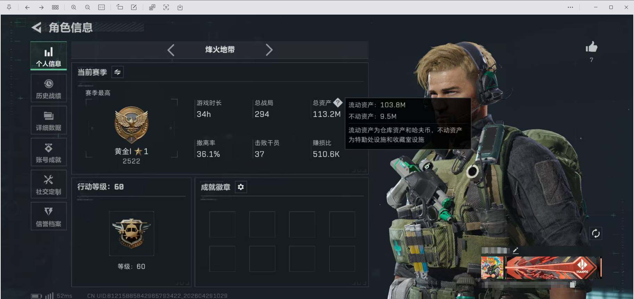Switch to next game mode with right chevron

tap(269, 50)
